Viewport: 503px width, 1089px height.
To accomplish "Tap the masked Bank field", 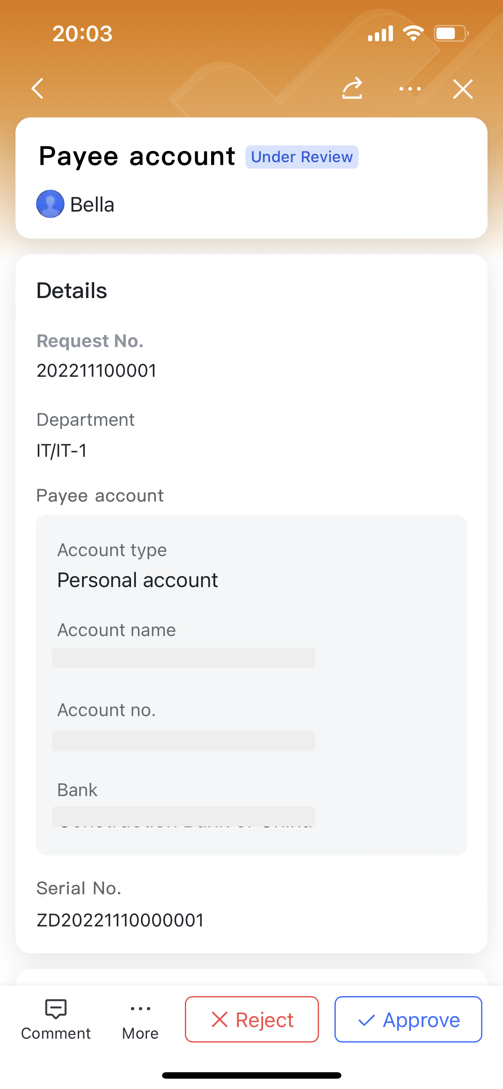I will click(x=184, y=816).
